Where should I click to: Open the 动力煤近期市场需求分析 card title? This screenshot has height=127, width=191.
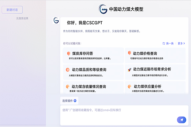pos(152,69)
